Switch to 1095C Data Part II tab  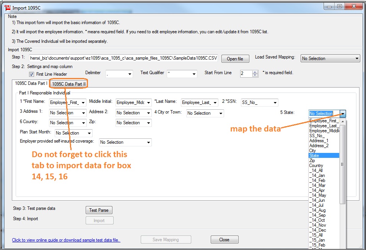pyautogui.click(x=69, y=84)
